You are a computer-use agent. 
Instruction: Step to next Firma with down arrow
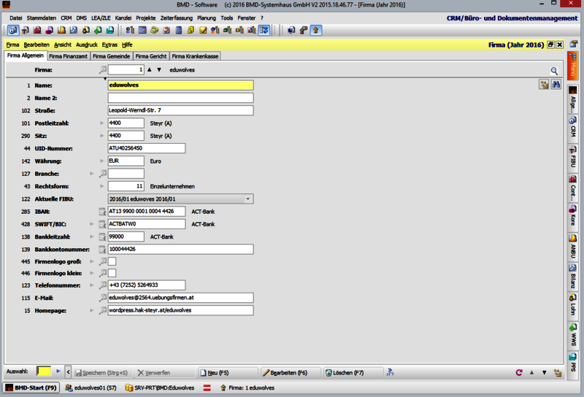coord(159,69)
